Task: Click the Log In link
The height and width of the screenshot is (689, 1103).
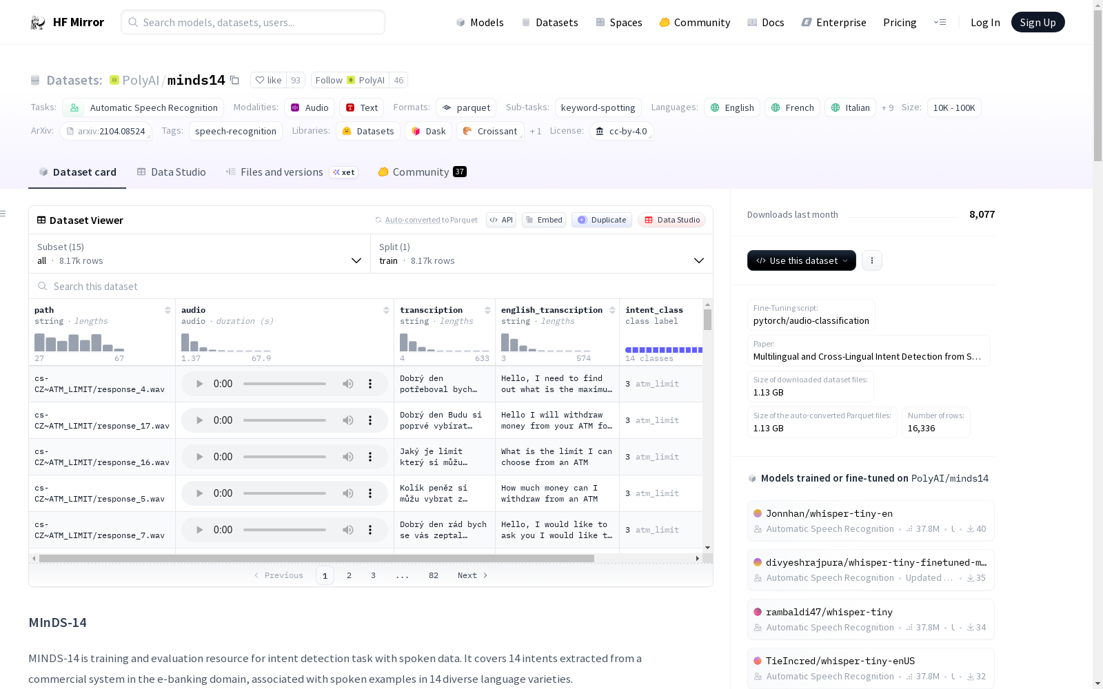Action: click(x=985, y=22)
